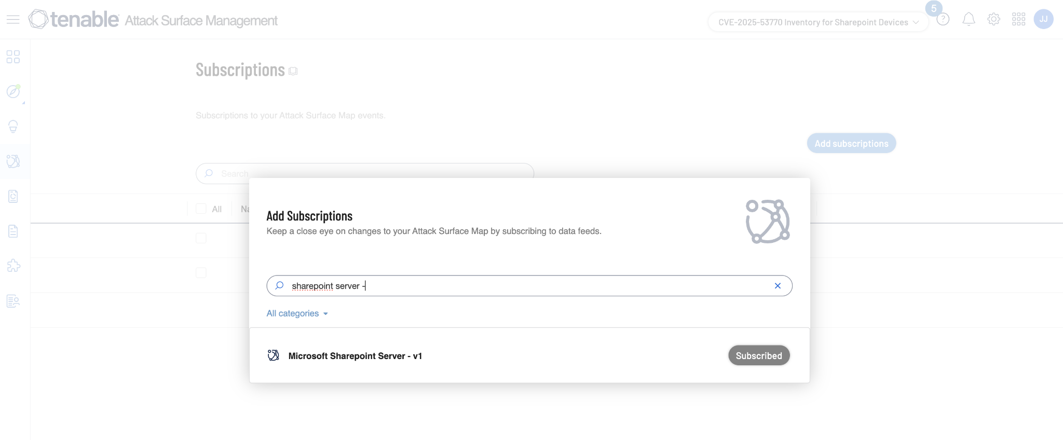Open the hamburger navigation menu
Viewport: 1063px width, 440px height.
[x=13, y=20]
